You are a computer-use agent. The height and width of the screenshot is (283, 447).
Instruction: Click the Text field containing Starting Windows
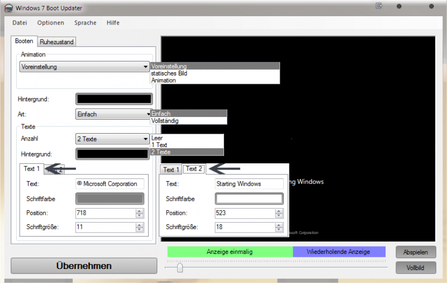[x=249, y=183]
